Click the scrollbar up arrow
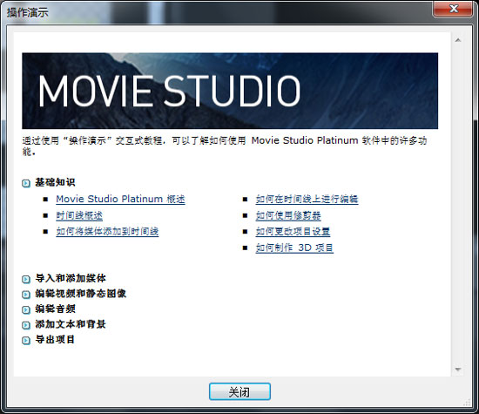Image resolution: width=479 pixels, height=414 pixels. [457, 40]
